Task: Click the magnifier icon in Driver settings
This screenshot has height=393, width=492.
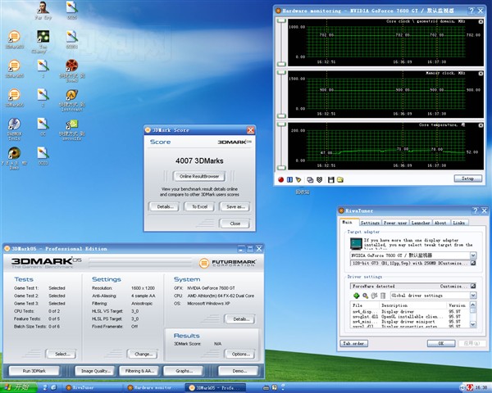Action: pos(365,296)
